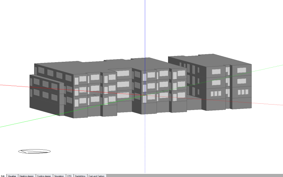Switch to the Edit tab
This screenshot has height=177, width=283.
pos(3,176)
